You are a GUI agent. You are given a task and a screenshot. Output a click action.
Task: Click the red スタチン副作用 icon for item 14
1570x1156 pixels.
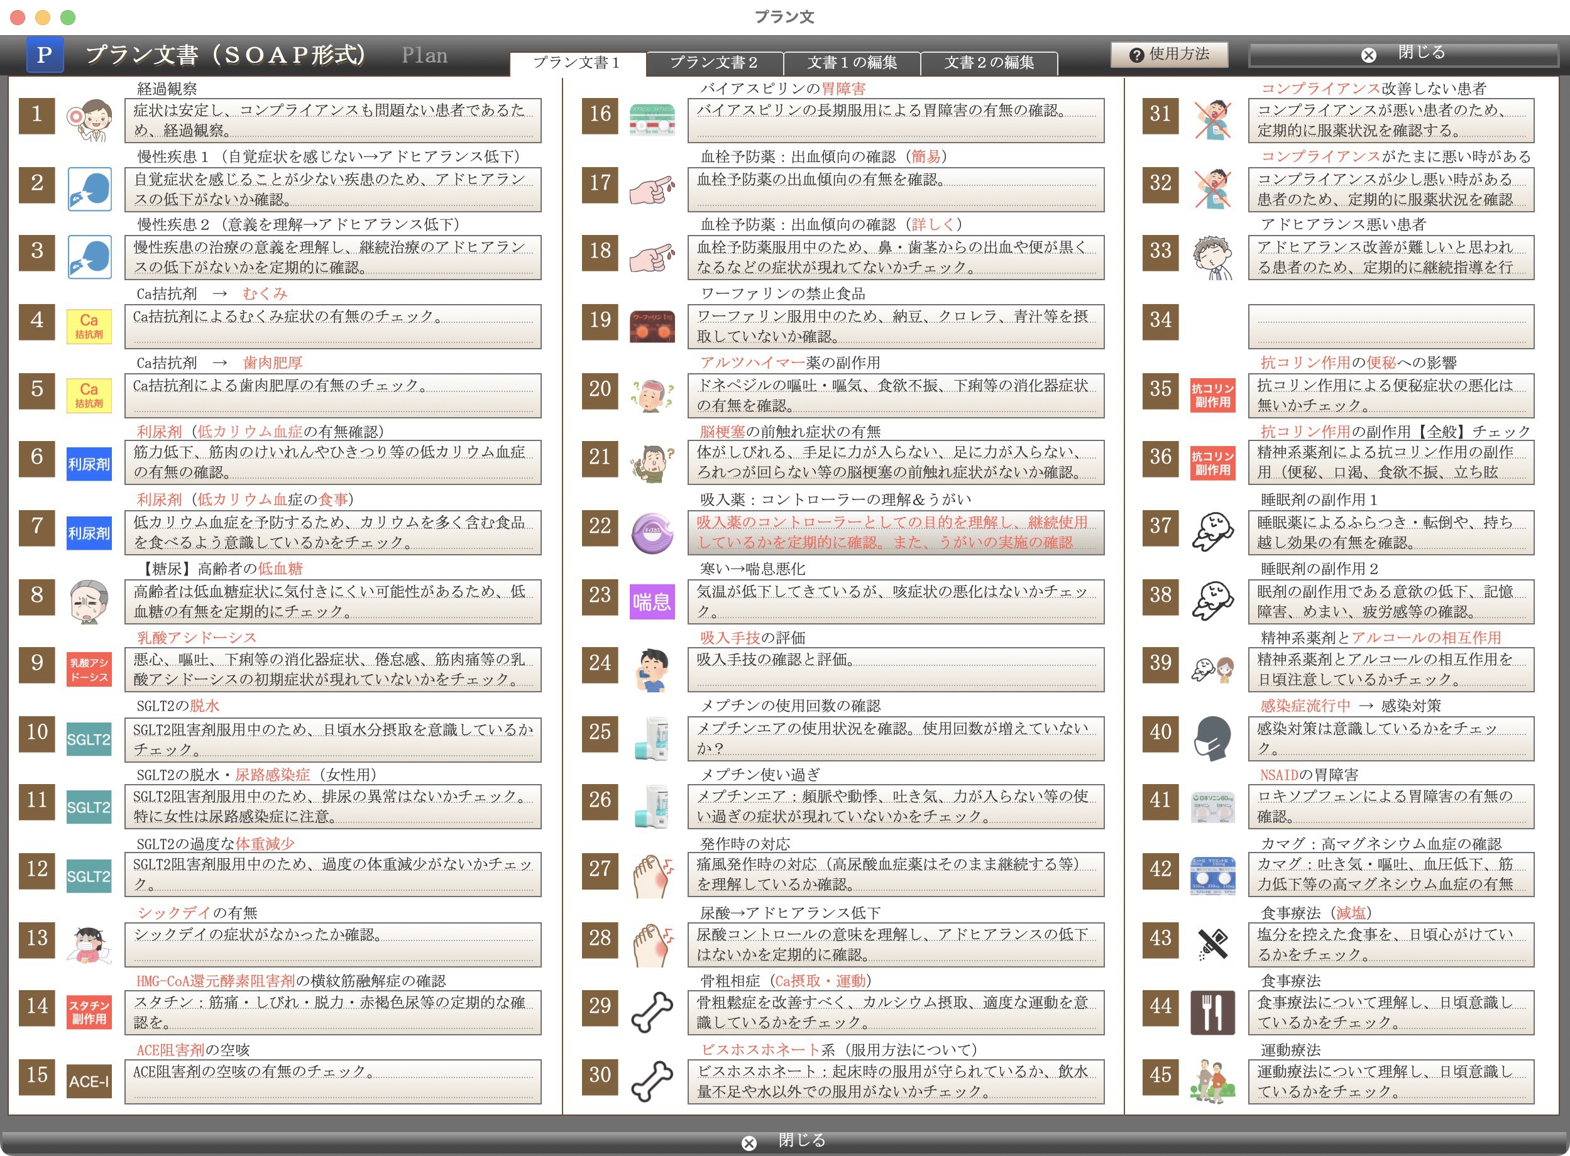coord(89,1012)
